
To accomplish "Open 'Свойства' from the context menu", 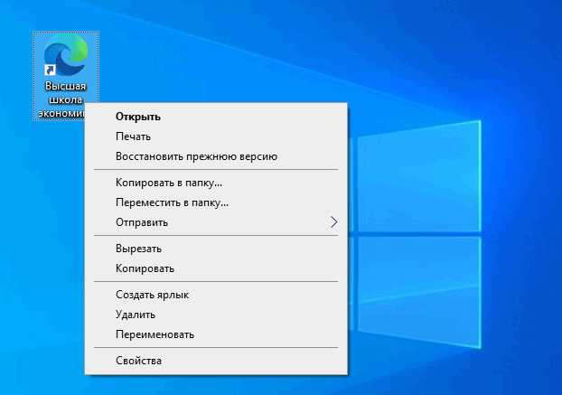I will pos(216,361).
